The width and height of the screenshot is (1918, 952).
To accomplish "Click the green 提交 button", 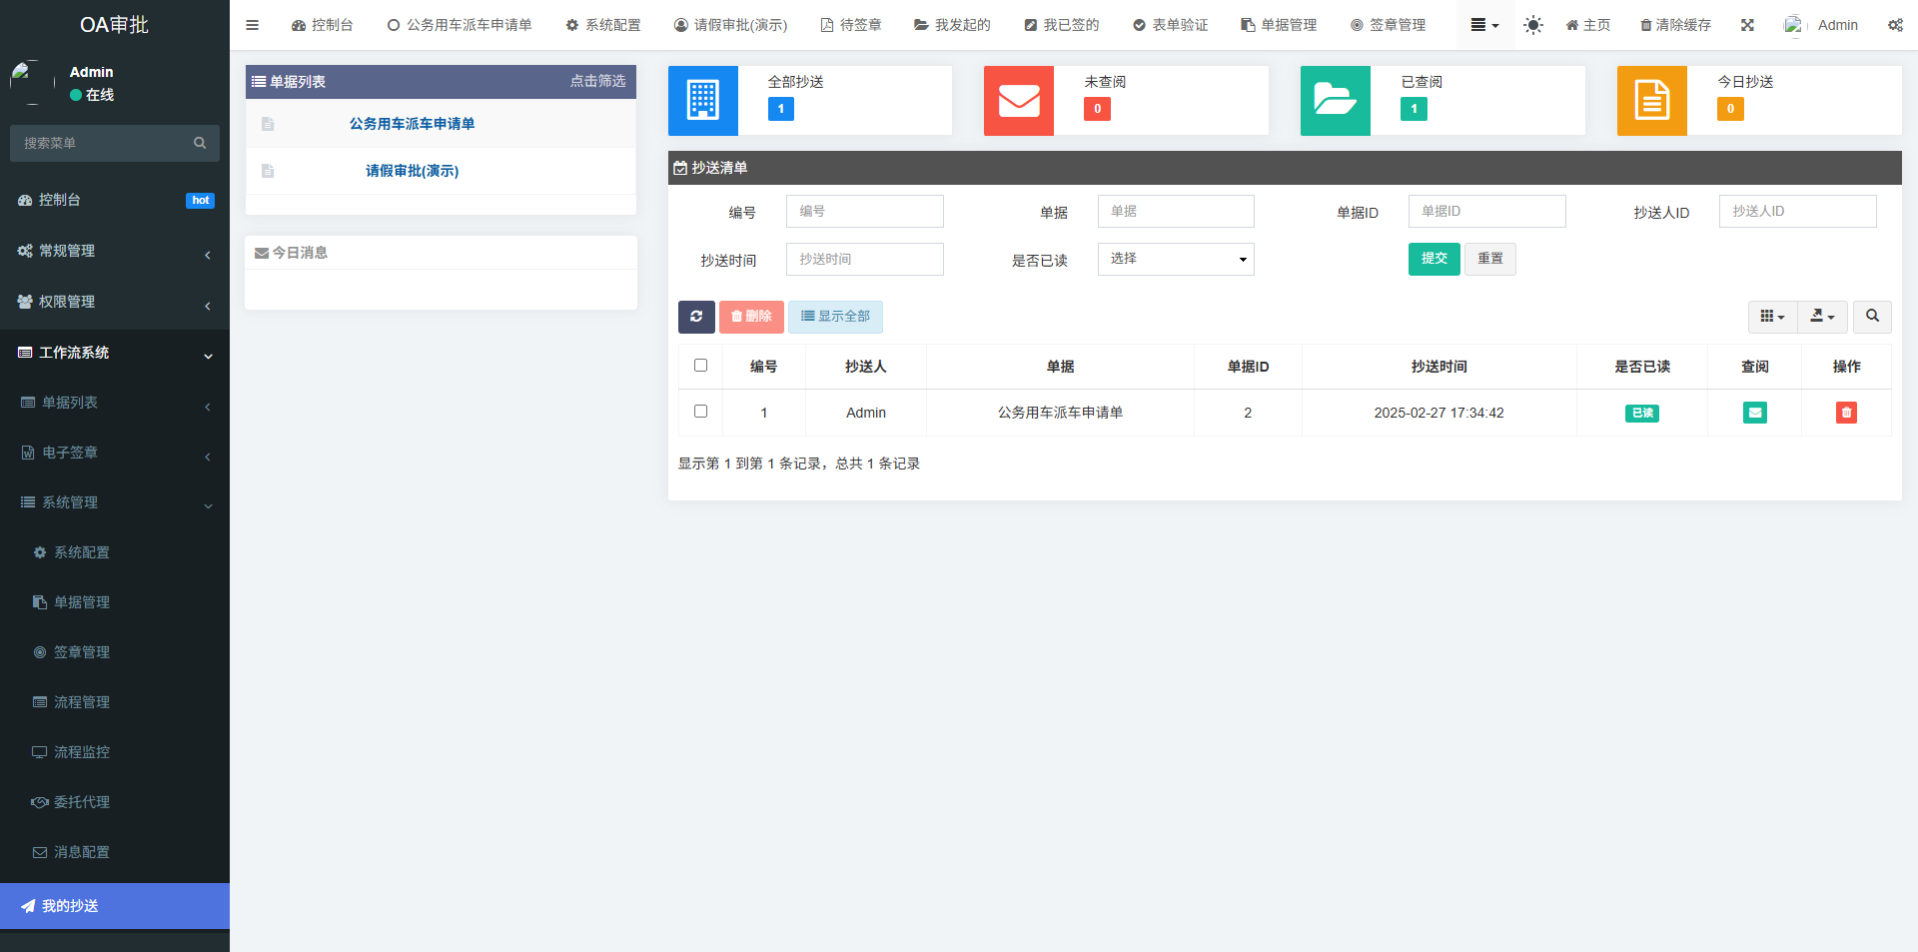I will pos(1434,259).
